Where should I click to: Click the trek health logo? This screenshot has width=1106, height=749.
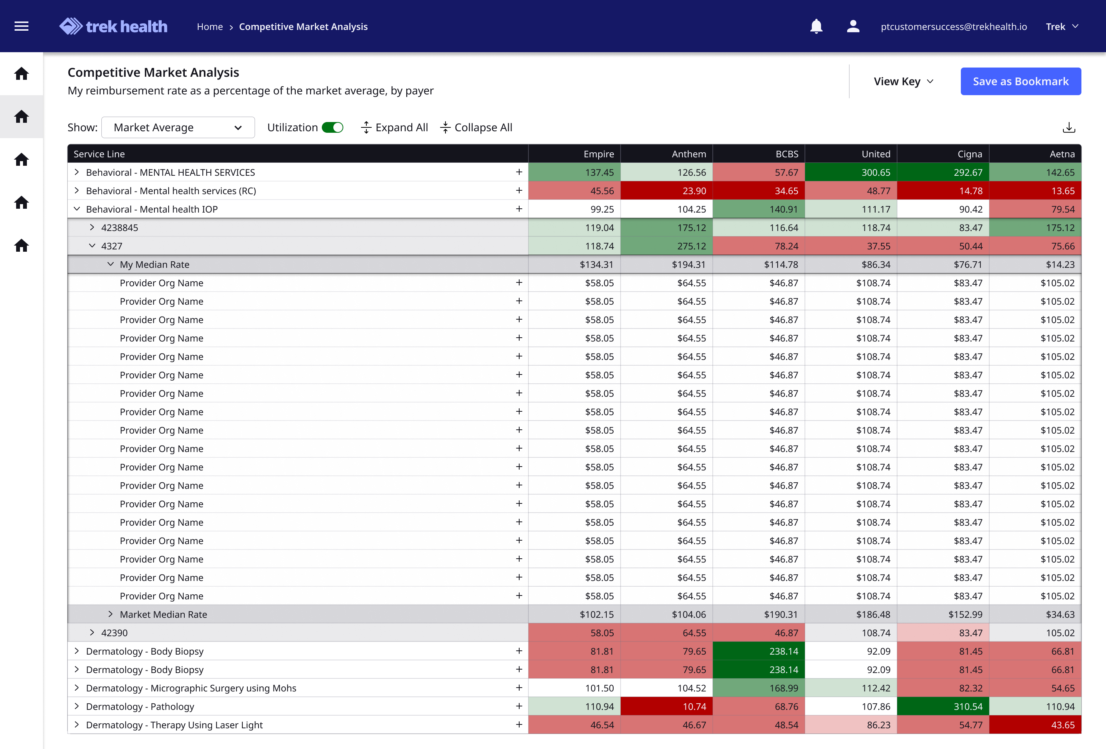(113, 26)
